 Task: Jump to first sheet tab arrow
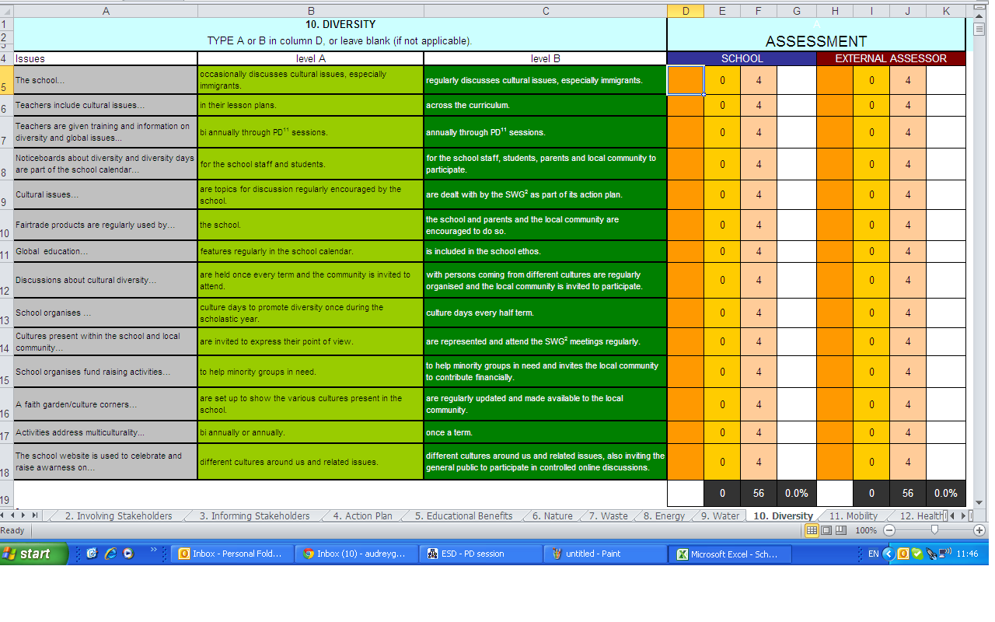tap(5, 515)
